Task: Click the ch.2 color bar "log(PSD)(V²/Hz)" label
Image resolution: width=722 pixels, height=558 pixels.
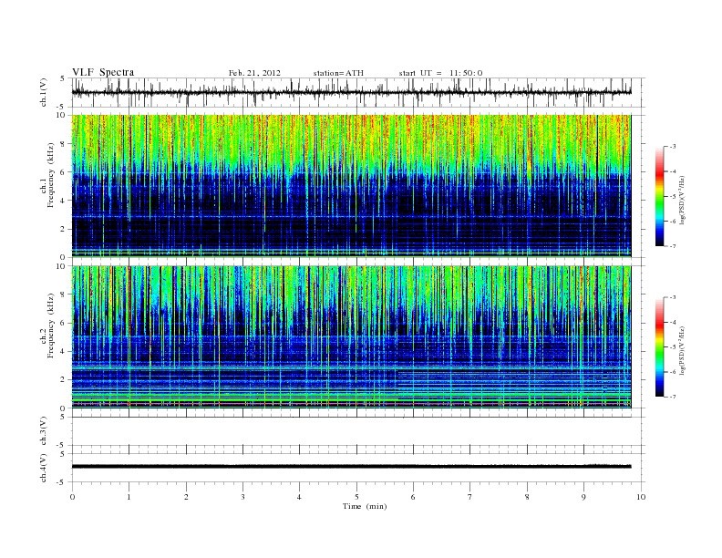Action: tap(682, 350)
